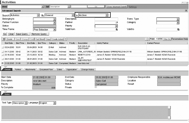Toggle the Private checkbox
Image resolution: width=189 pixels, height=123 pixels.
(96, 87)
